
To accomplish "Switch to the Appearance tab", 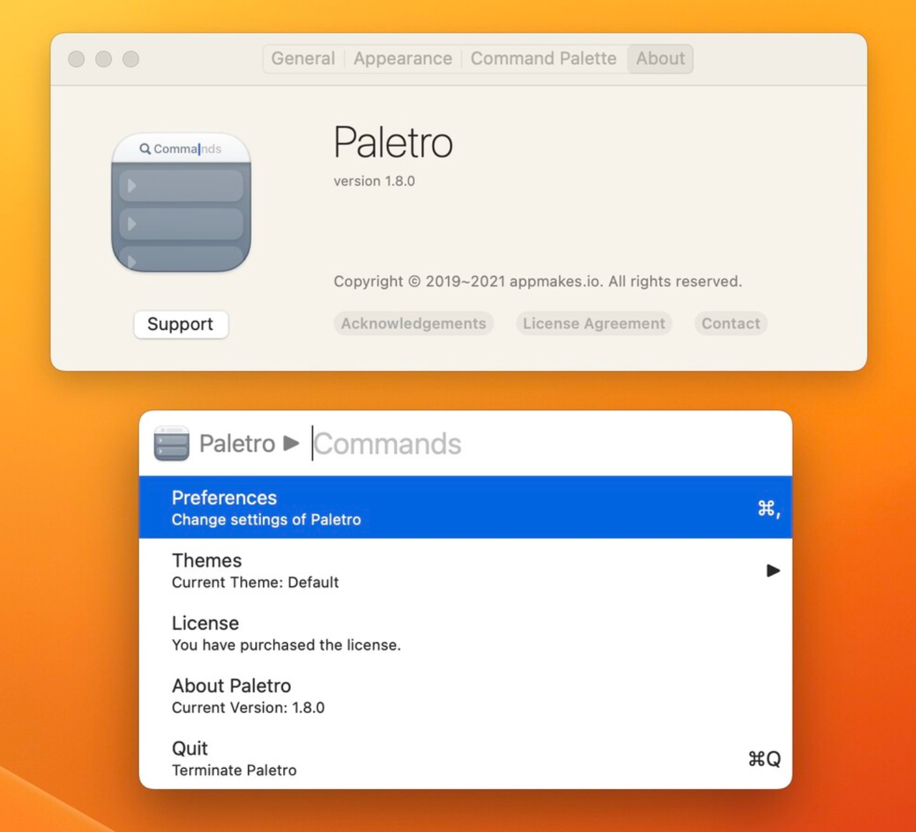I will point(403,58).
